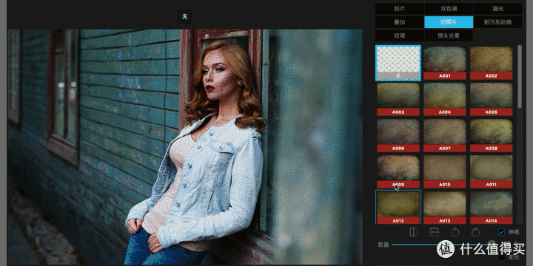Flip the texture vertically
The height and width of the screenshot is (266, 533).
coord(434,232)
